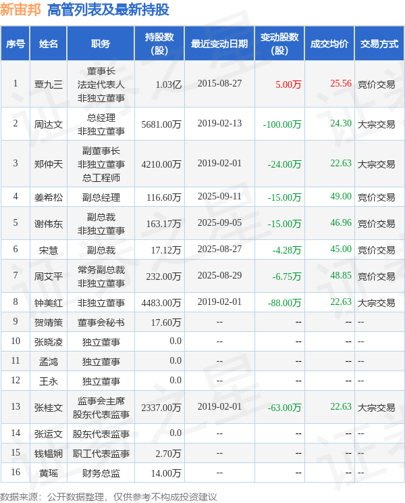405x503 pixels.
Task: Click the 5681.00万 shareholding value
Action: 161,124
